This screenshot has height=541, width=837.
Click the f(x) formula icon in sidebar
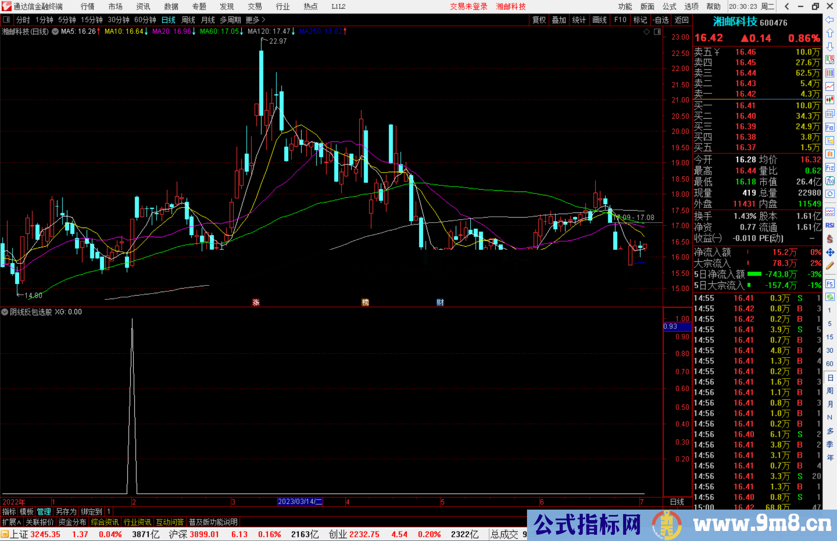pos(830,181)
